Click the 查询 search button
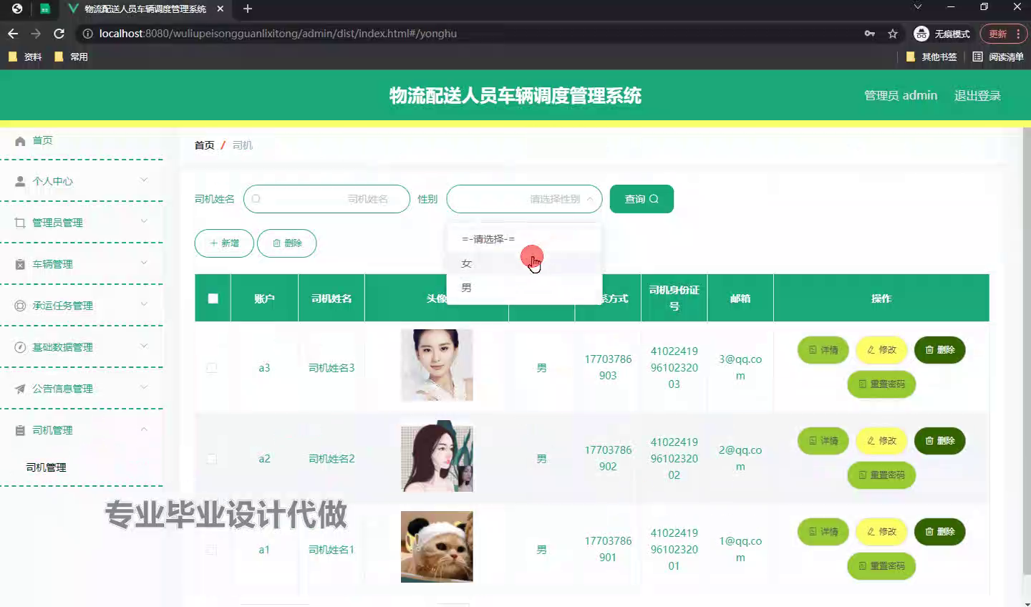Image resolution: width=1031 pixels, height=607 pixels. 642,199
